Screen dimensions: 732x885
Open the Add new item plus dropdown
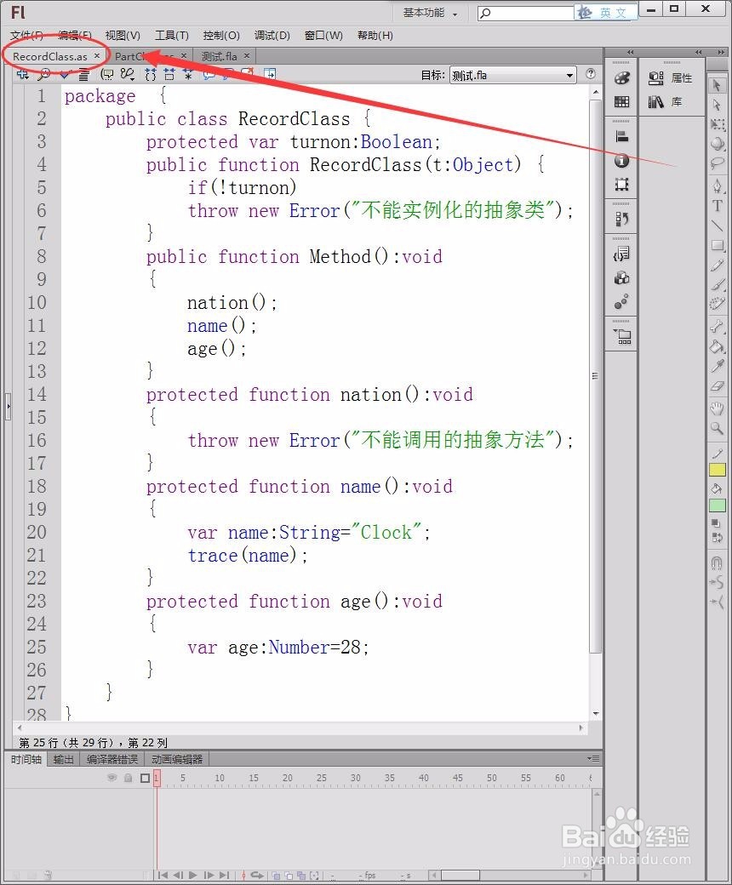click(x=23, y=74)
